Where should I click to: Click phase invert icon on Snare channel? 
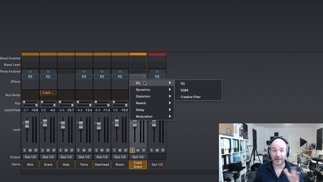pyautogui.click(x=54, y=150)
